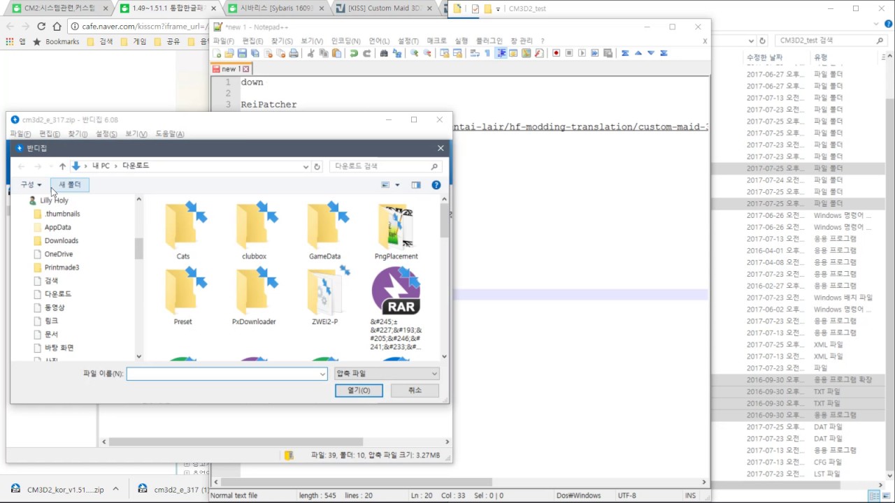895x503 pixels.
Task: Toggle preview pane in file dialog
Action: click(416, 185)
